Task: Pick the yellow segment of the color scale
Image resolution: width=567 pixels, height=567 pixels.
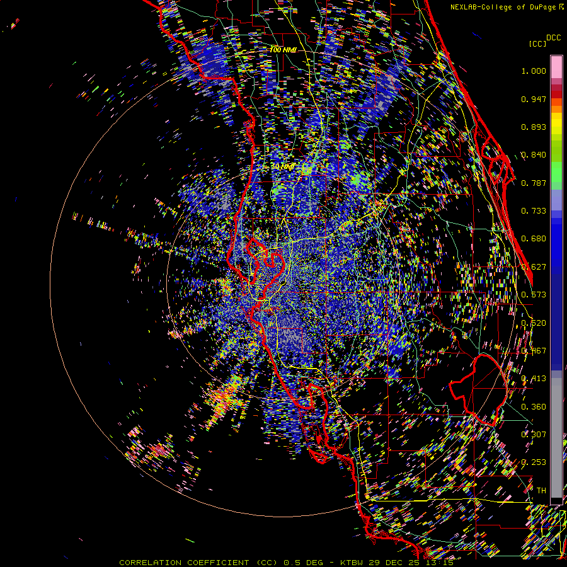Action: coord(556,124)
